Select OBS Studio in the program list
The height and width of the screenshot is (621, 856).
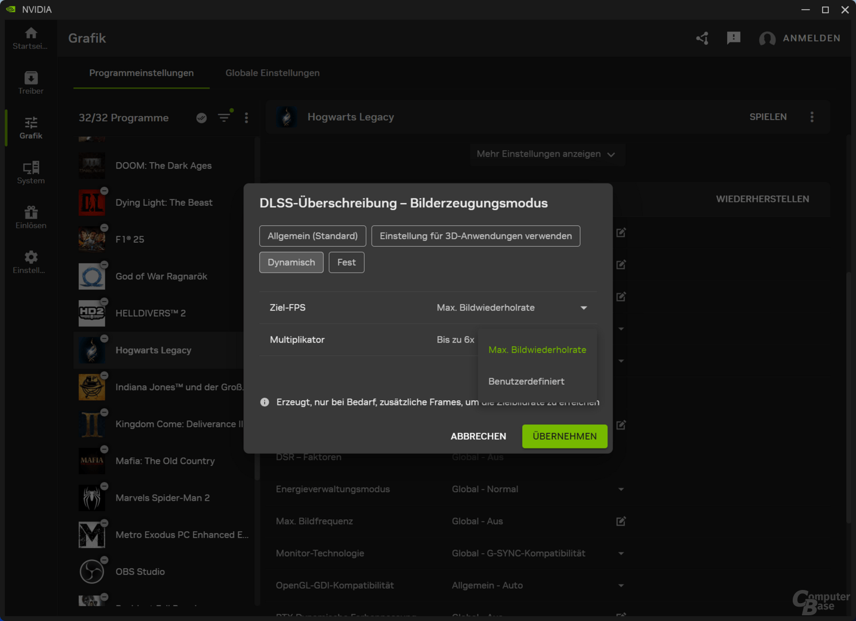[140, 571]
